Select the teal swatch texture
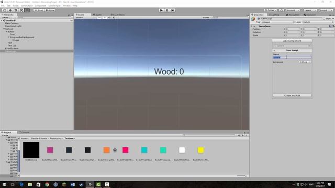The width and height of the screenshot is (335, 188). pyautogui.click(x=144, y=150)
